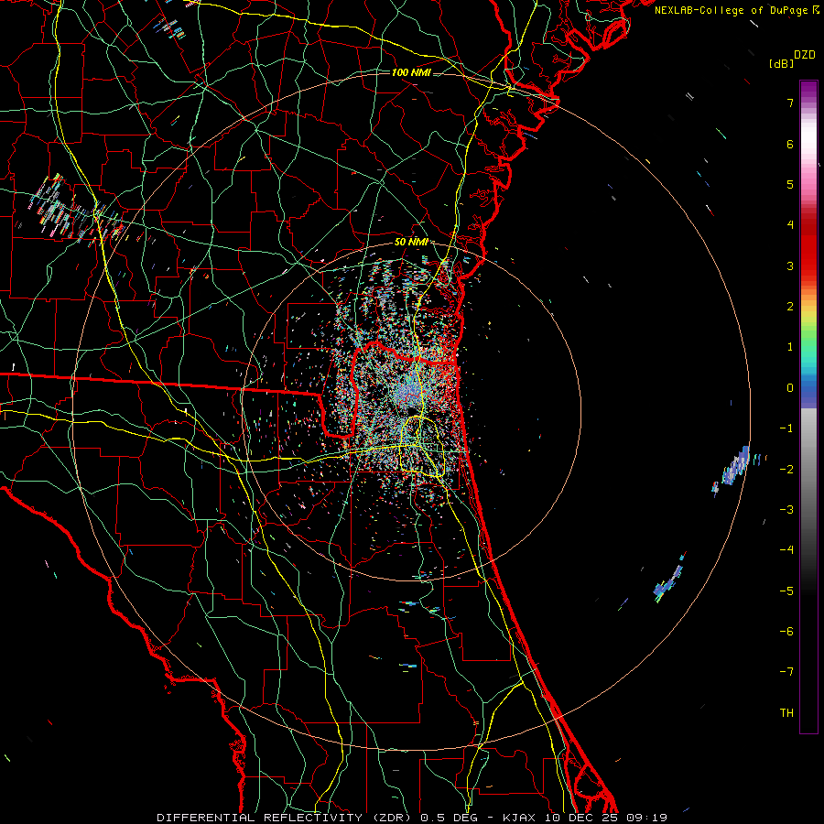The height and width of the screenshot is (824, 824).
Task: Click the 7 dB label on color scale
Action: click(x=790, y=103)
